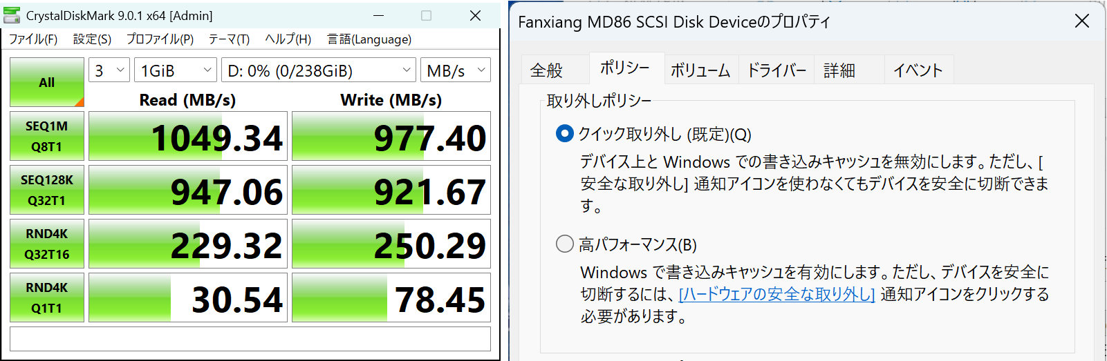
Task: Switch to the ドライバー tab
Action: (x=776, y=70)
